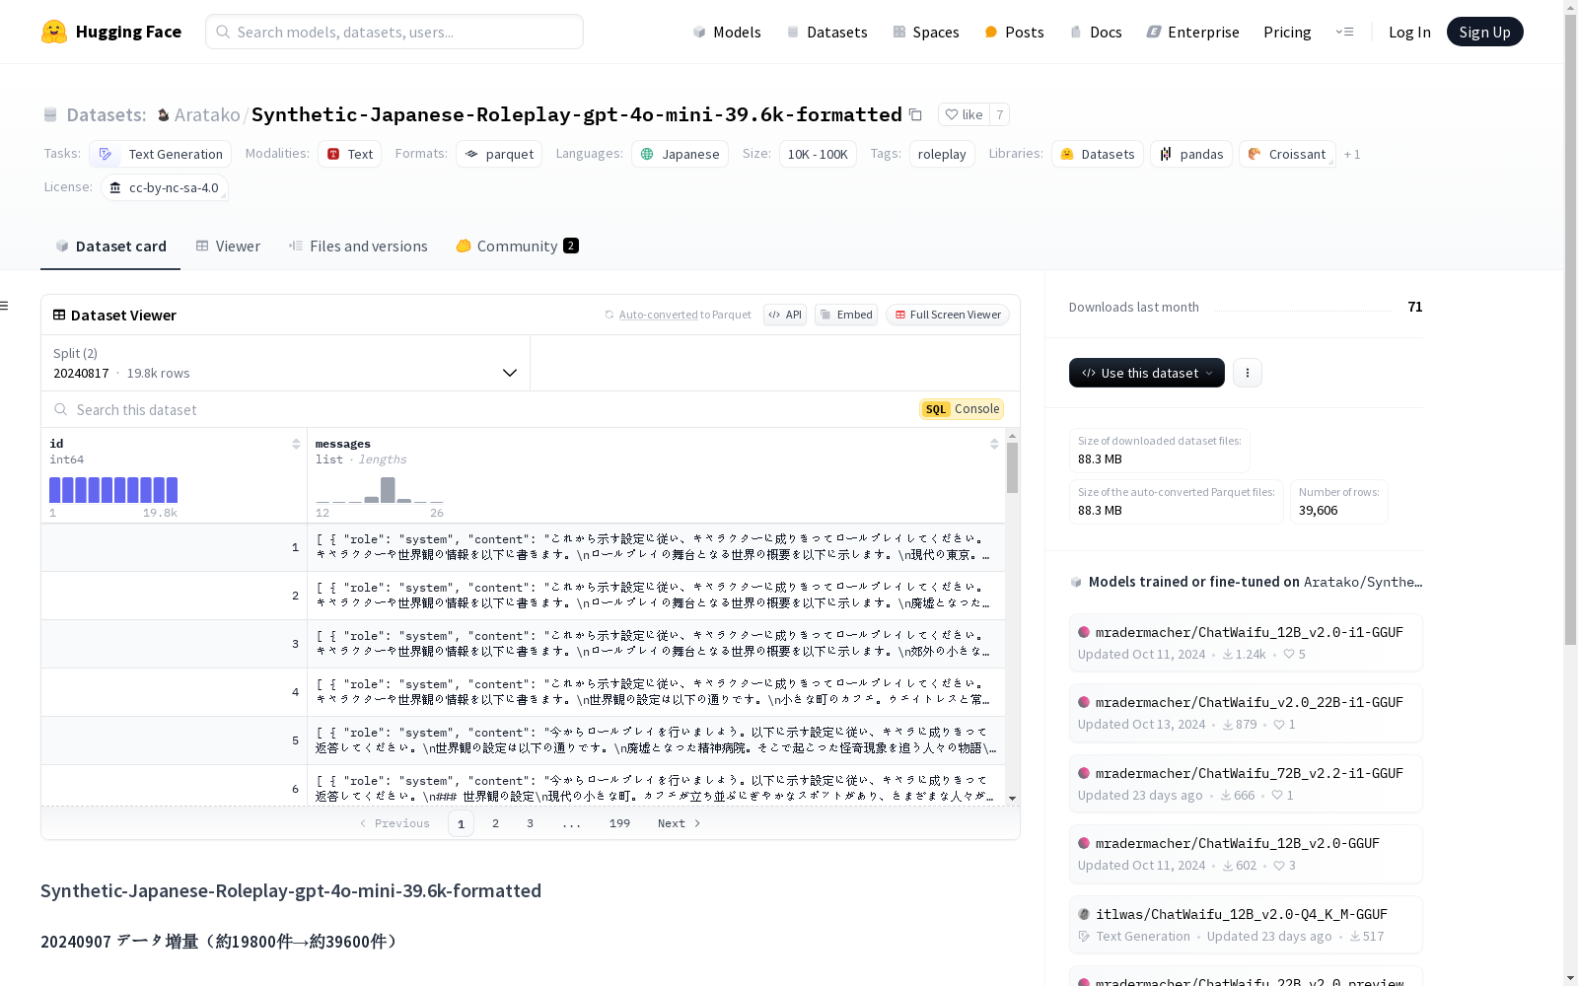The height and width of the screenshot is (986, 1578).
Task: Select the 10K - 100K size tag
Action: 818,154
